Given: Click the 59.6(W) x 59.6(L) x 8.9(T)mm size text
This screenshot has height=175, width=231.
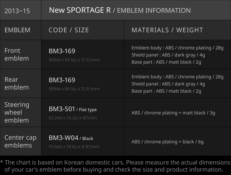Looking at the screenshot, I should [74, 147].
